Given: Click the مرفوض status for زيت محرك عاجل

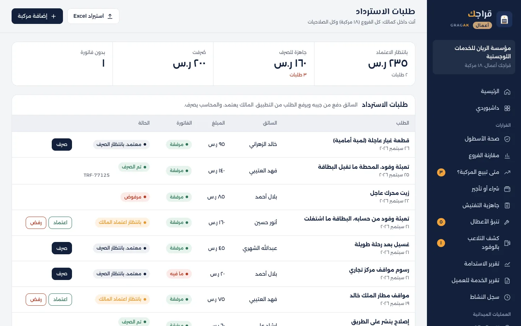Looking at the screenshot, I should point(135,197).
